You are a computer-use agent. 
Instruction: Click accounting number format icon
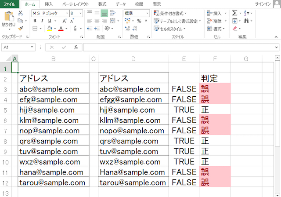(127, 21)
